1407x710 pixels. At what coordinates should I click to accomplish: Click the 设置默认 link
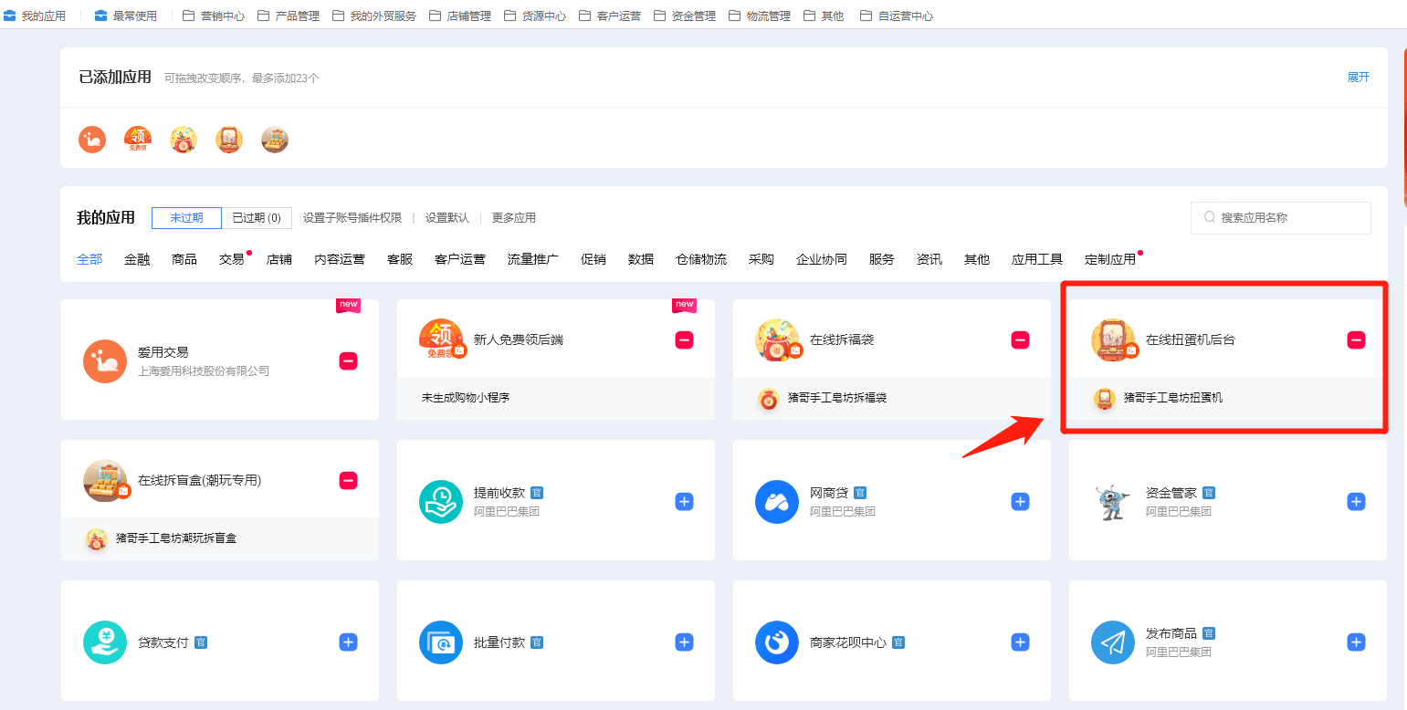(447, 217)
